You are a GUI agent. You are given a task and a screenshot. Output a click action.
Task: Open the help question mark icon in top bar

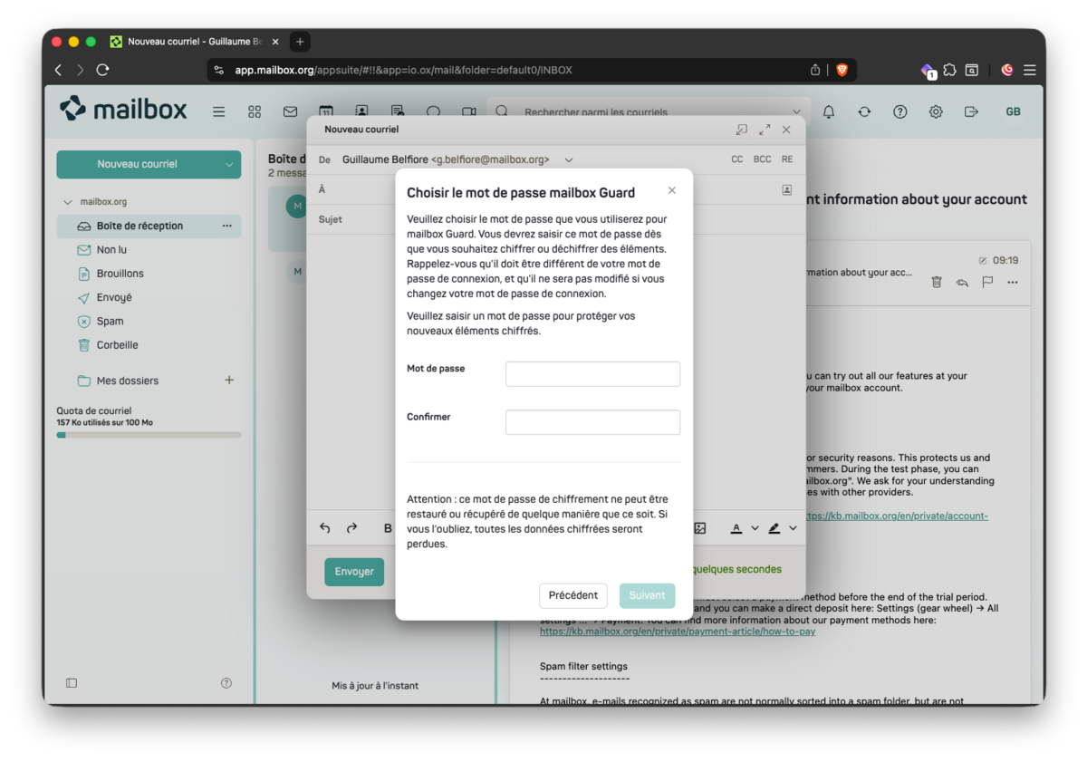point(899,111)
